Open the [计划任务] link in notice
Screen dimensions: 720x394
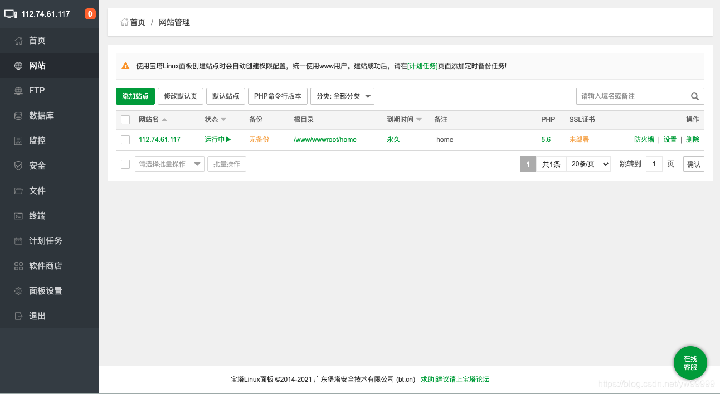422,66
